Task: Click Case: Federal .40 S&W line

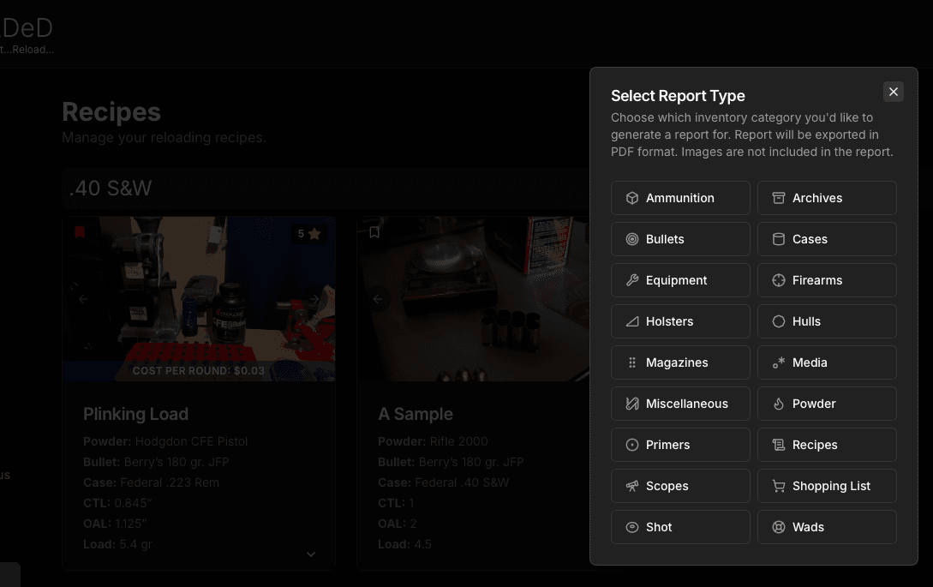Action: 443,482
